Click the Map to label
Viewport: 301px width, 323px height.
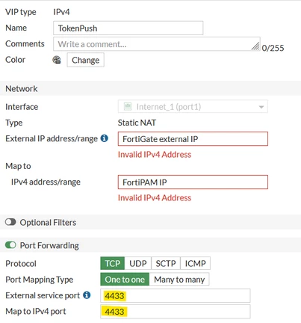(x=18, y=166)
